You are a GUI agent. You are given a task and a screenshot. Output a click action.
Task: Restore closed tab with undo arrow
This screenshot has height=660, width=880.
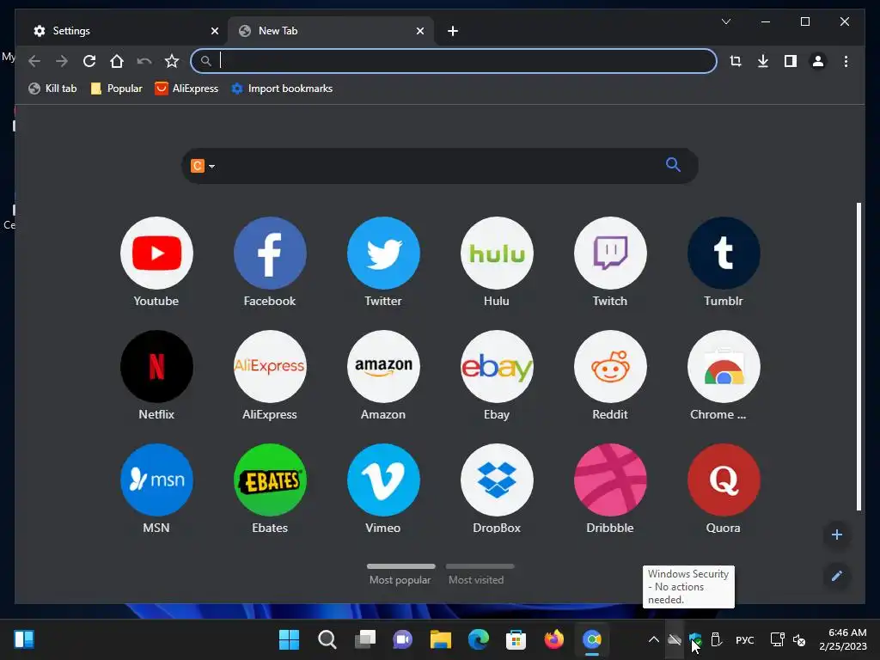click(x=144, y=61)
